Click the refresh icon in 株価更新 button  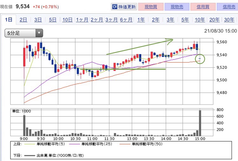[115, 7]
